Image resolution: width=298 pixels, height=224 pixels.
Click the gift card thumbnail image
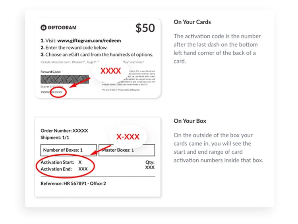(x=98, y=58)
